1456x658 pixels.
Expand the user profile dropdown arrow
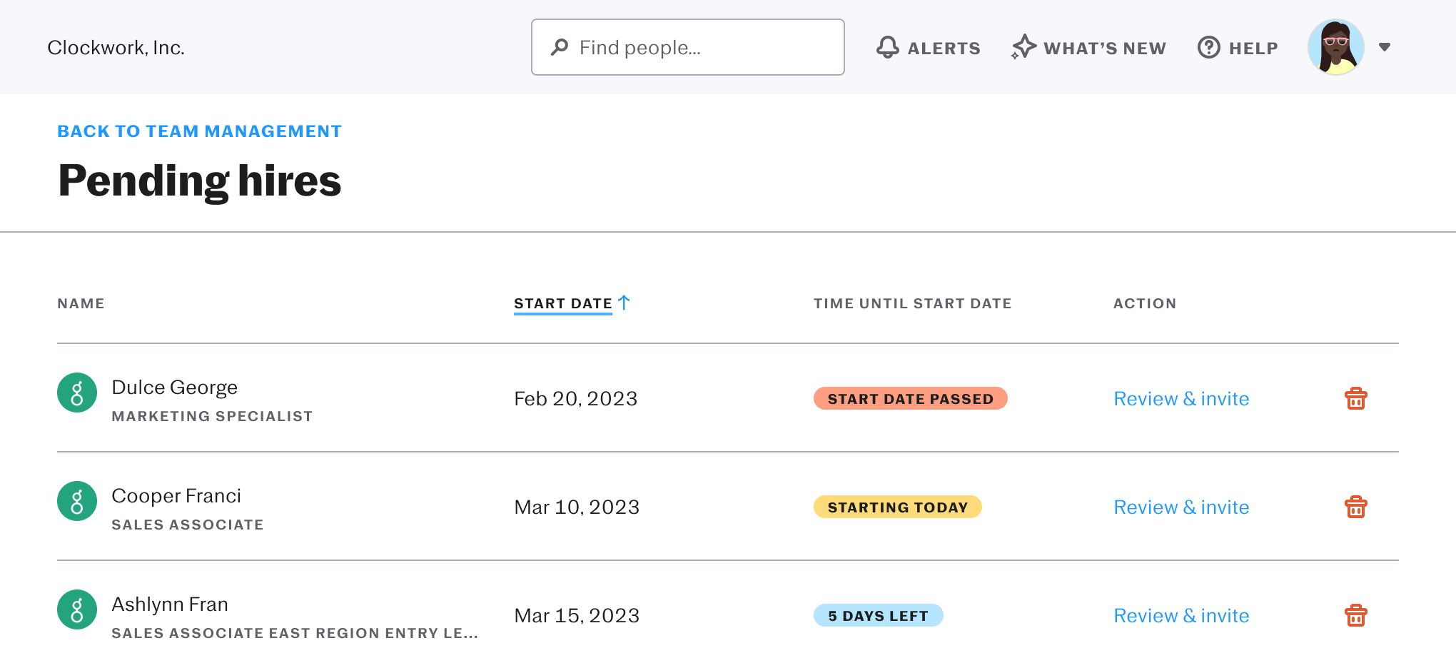point(1385,47)
